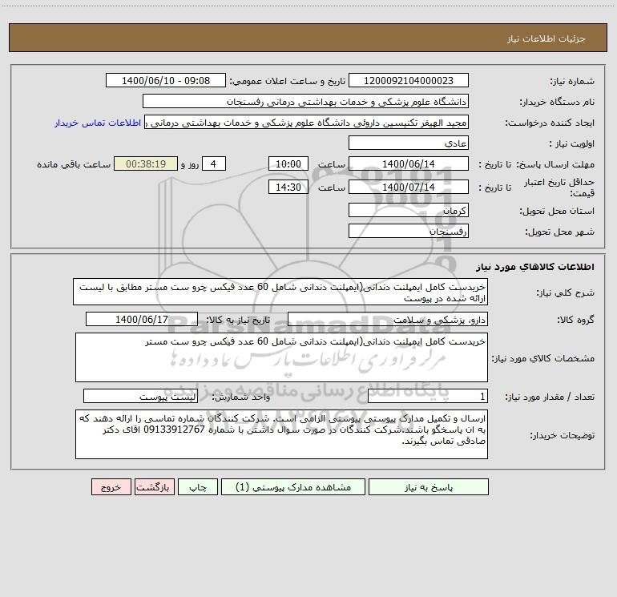The image size is (617, 597).
Task: Click the تاریخ و ساعت اعلان عمومی label
Action: [288, 81]
